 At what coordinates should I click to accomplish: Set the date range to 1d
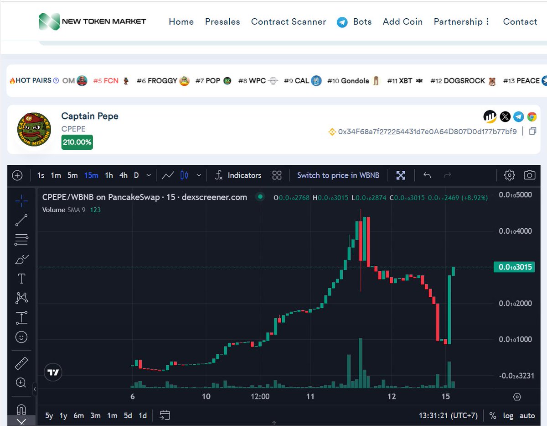(143, 415)
